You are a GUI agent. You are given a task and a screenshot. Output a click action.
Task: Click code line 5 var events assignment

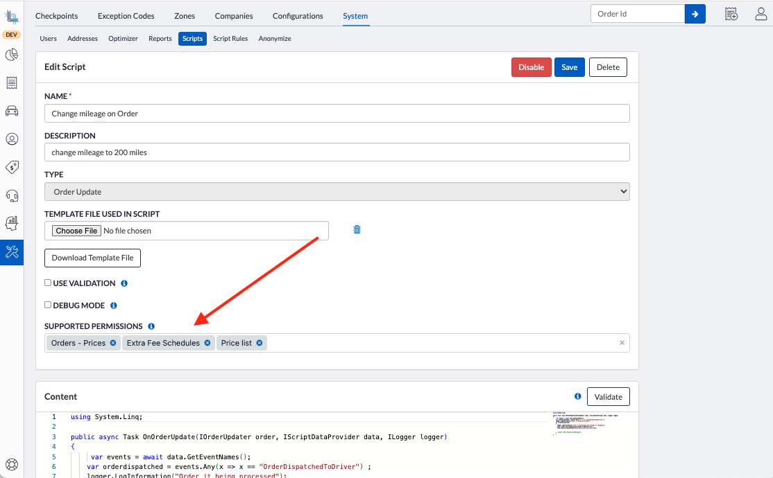tap(171, 457)
